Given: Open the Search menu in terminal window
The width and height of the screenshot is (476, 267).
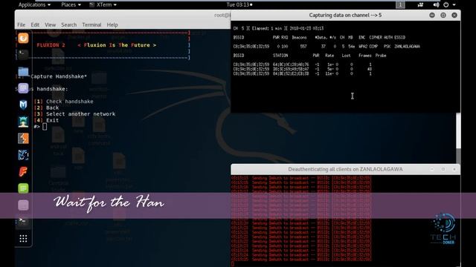Looking at the screenshot, I should 69,24.
